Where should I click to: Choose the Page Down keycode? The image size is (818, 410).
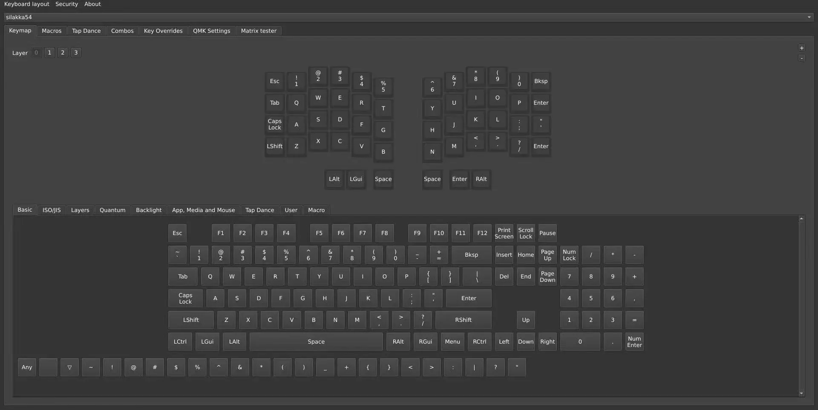point(547,276)
